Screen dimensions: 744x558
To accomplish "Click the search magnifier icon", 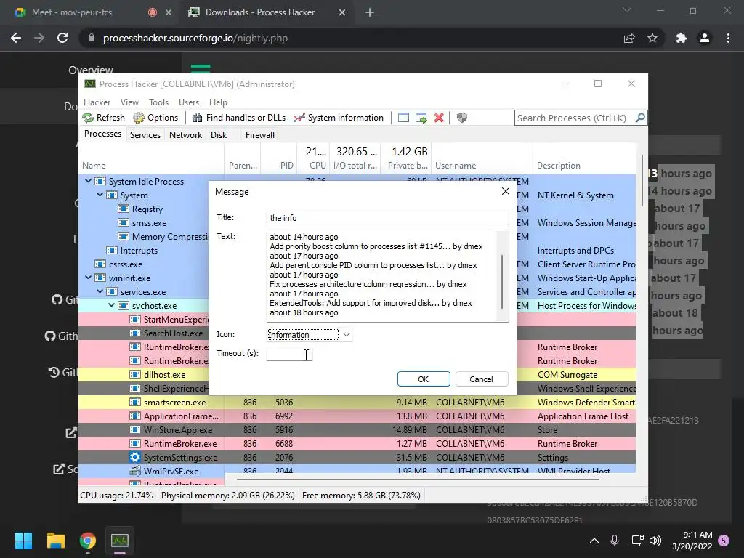I will (640, 118).
